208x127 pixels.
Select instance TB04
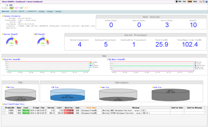pos(11,8)
